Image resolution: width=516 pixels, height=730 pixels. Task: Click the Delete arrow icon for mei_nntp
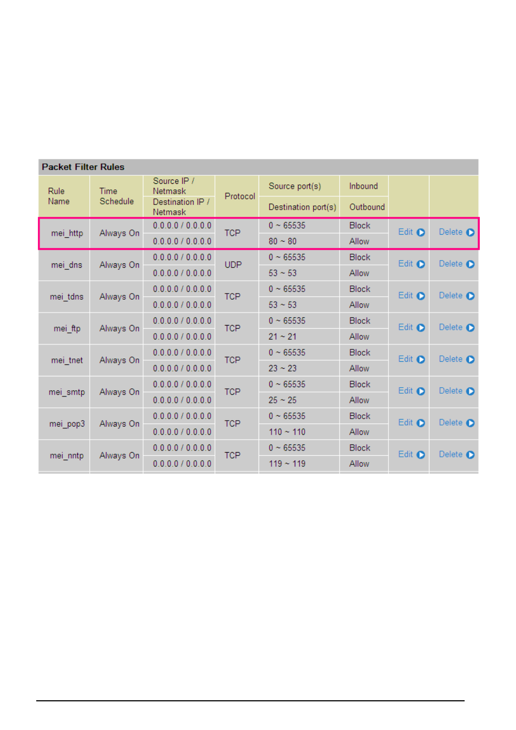[x=471, y=455]
